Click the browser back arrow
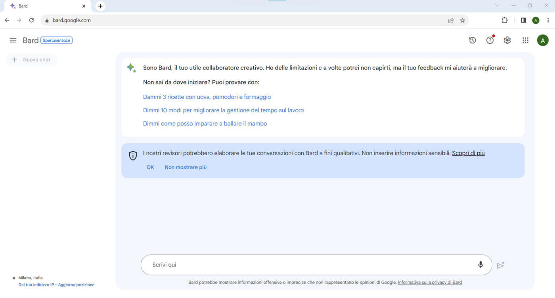Viewport: 555px width, 298px height. 7,20
